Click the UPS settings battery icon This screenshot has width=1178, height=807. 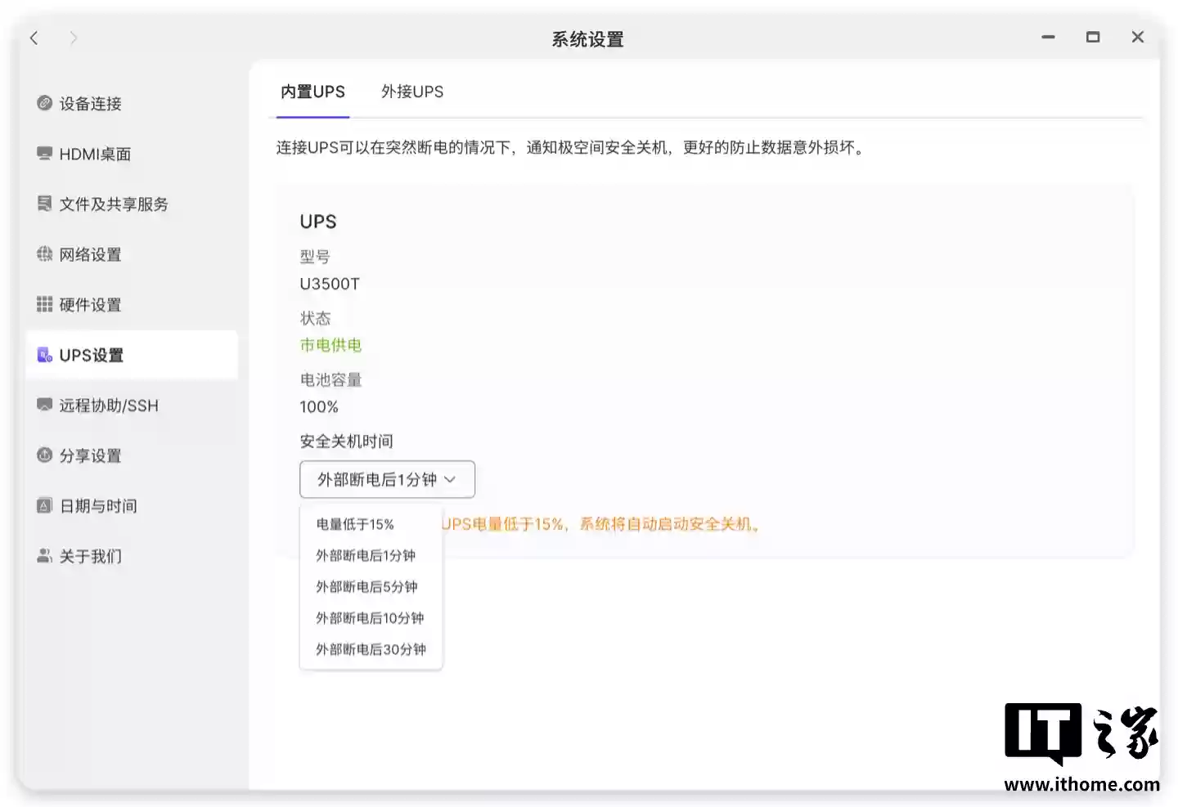[x=44, y=355]
